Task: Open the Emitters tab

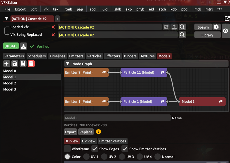Action: [x=76, y=56]
